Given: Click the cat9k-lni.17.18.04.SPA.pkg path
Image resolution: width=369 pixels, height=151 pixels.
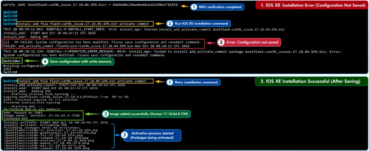Looking at the screenshot, I should 43,135.
